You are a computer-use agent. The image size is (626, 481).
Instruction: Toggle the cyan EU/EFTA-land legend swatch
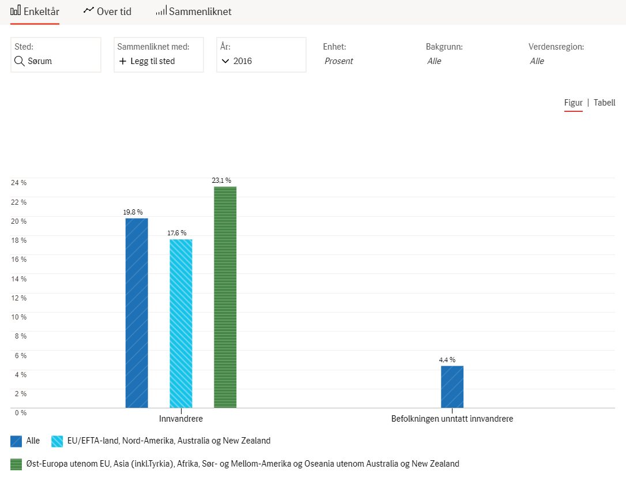(x=57, y=441)
